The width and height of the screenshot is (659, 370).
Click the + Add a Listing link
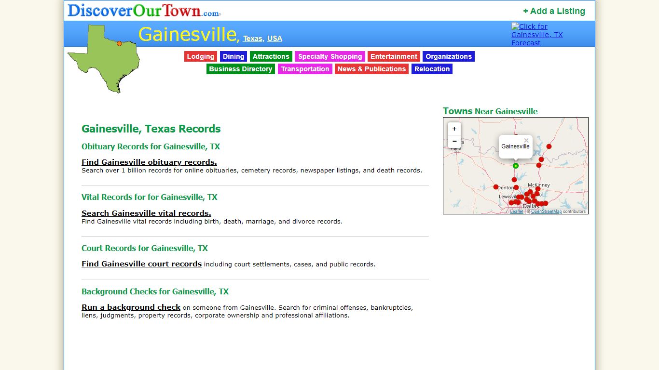[554, 11]
